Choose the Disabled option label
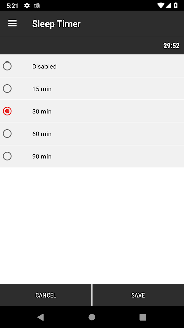Viewport: 184px width, 328px height. click(44, 66)
